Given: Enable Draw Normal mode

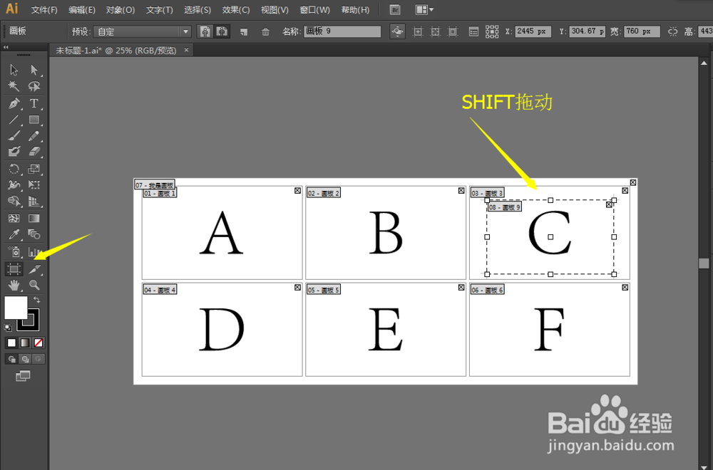Looking at the screenshot, I should pyautogui.click(x=11, y=359).
